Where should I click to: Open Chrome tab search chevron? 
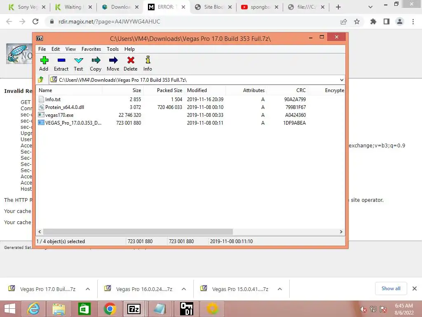click(x=370, y=7)
